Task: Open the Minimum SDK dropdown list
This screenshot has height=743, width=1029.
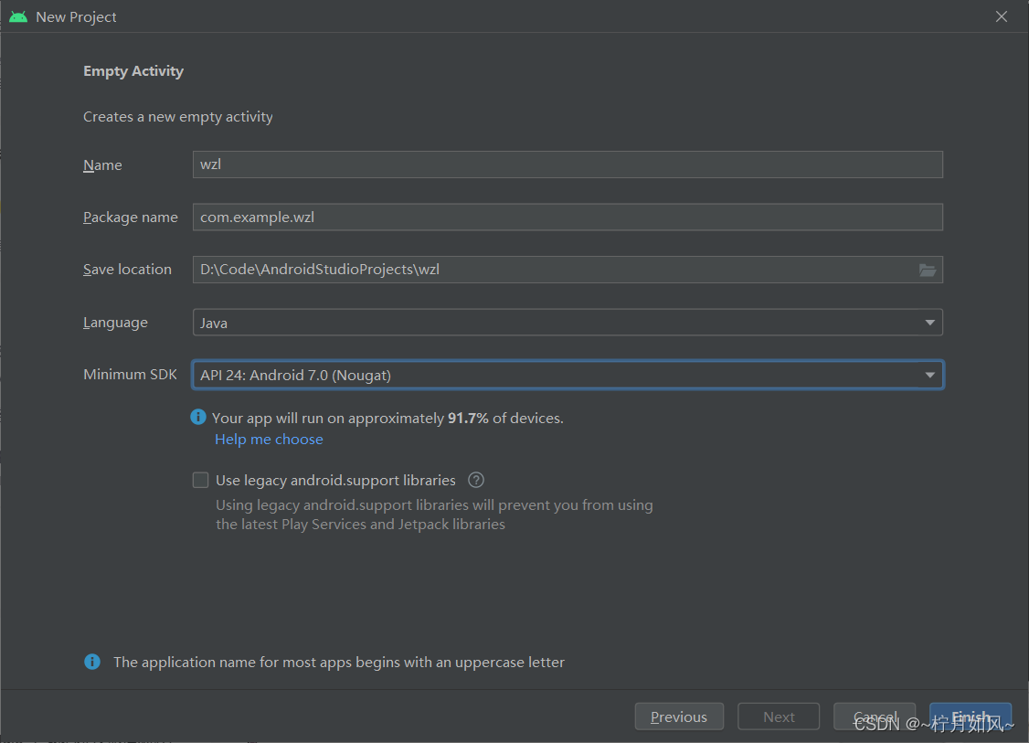Action: [568, 375]
